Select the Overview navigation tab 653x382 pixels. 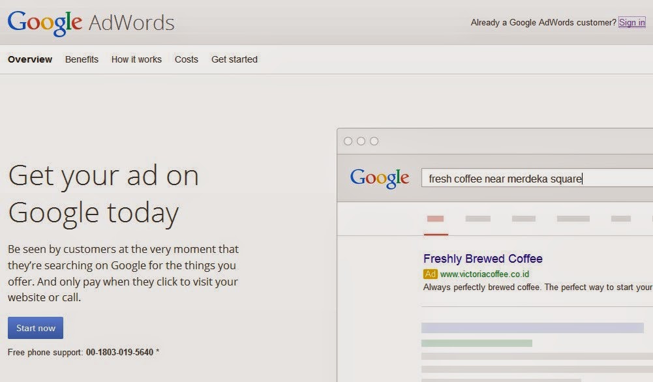pyautogui.click(x=30, y=59)
